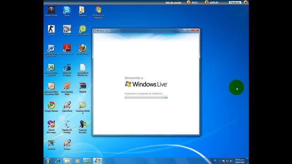Image resolution: width=292 pixels, height=164 pixels.
Task: Open the planet icon beside Google Chrome
Action: pyautogui.click(x=67, y=107)
